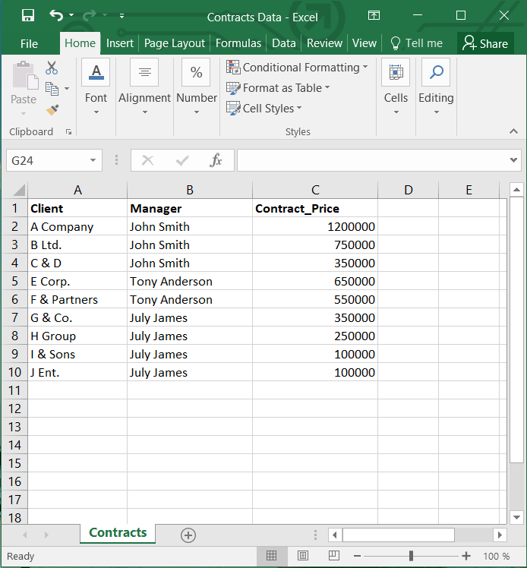Click the zoom slider handle
Image resolution: width=527 pixels, height=568 pixels.
point(411,556)
